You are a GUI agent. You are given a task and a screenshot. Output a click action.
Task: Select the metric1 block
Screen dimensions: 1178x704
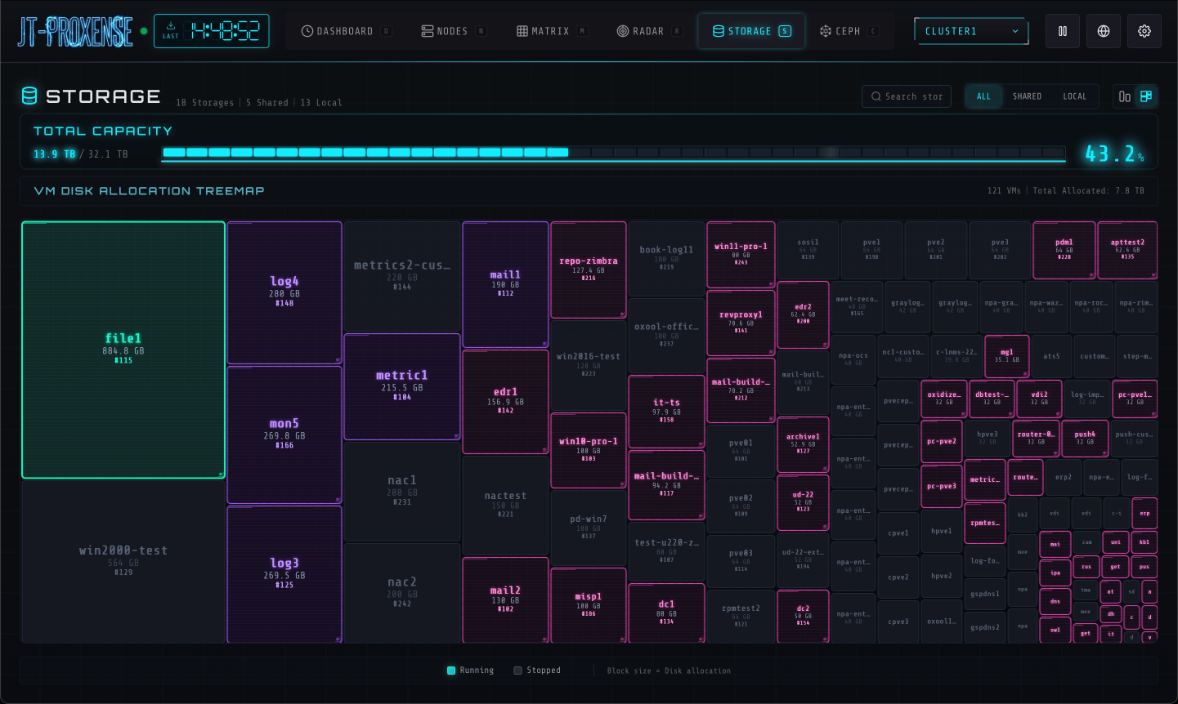[x=402, y=386]
